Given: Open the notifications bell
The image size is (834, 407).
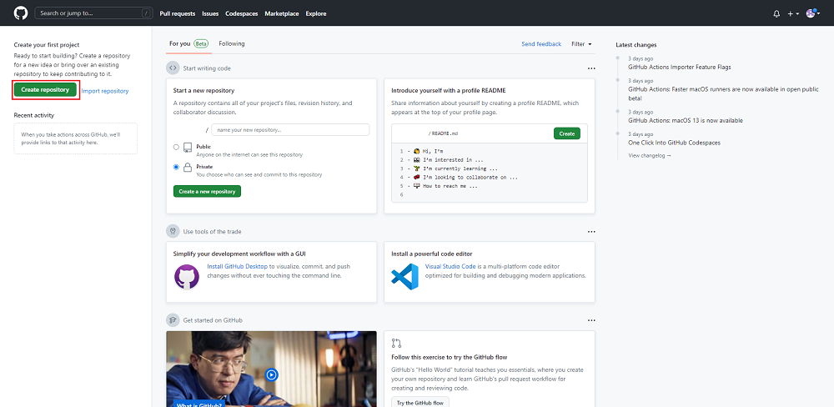Looking at the screenshot, I should click(776, 13).
